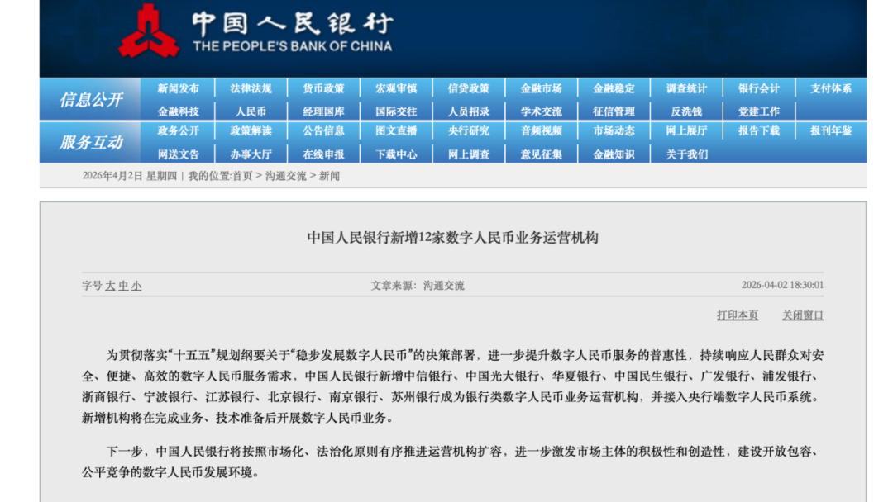This screenshot has height=502, width=893.
Task: Open 反洗钱 section
Action: (686, 111)
